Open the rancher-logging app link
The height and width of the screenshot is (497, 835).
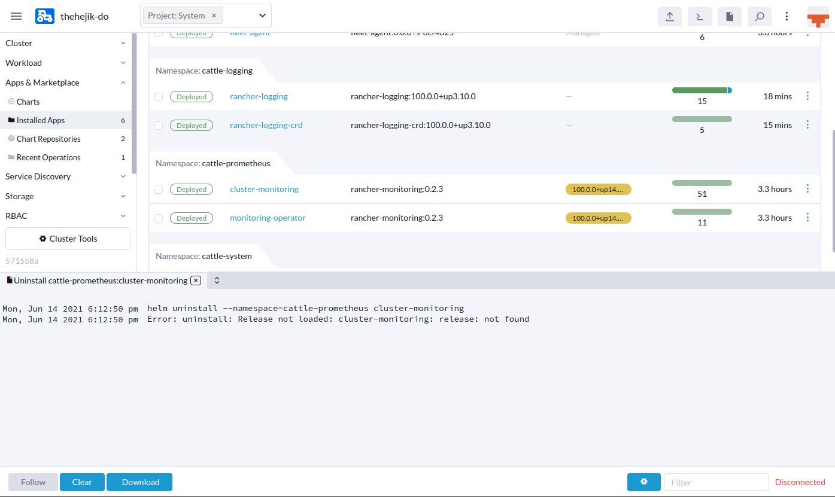coord(259,96)
